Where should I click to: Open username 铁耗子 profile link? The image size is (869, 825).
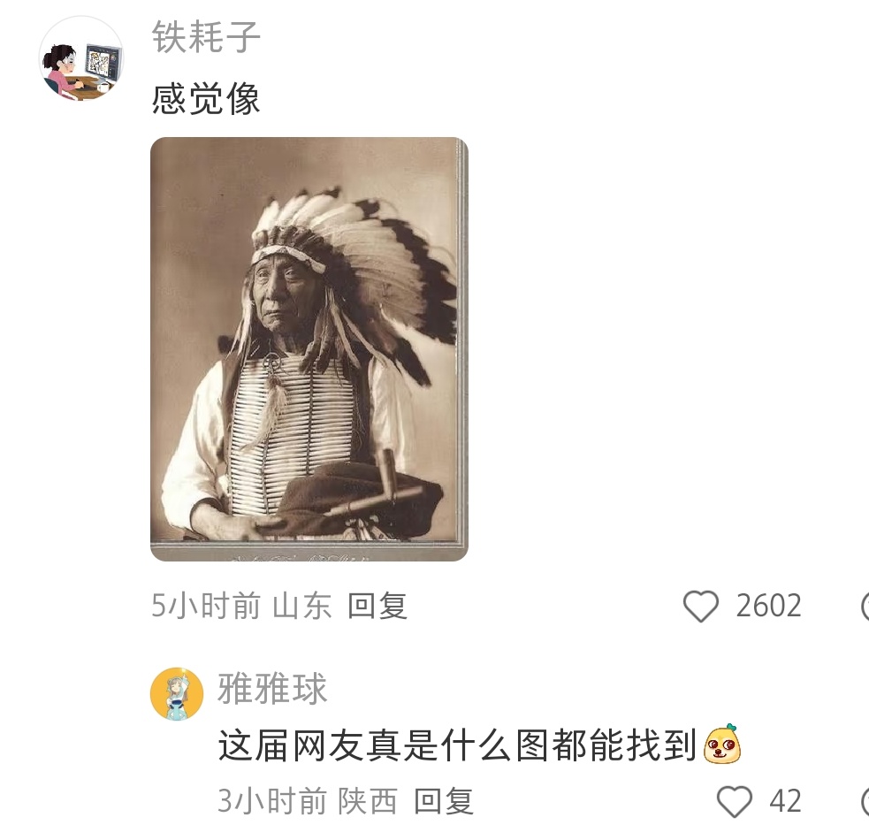(206, 37)
